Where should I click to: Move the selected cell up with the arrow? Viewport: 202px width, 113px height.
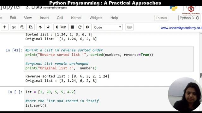click(40, 27)
